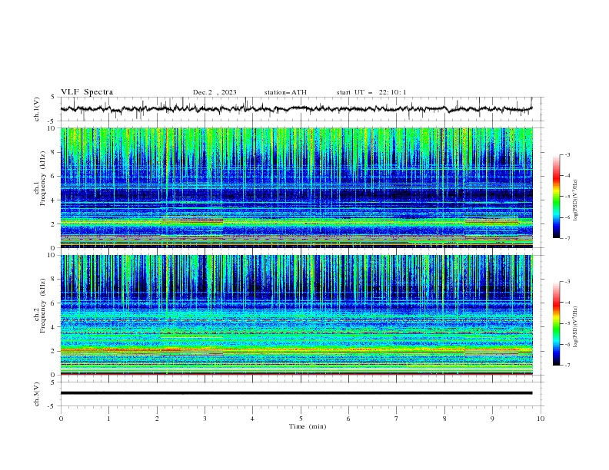609x470 pixels.
Task: Click time axis tick label '0'
Action: click(61, 419)
